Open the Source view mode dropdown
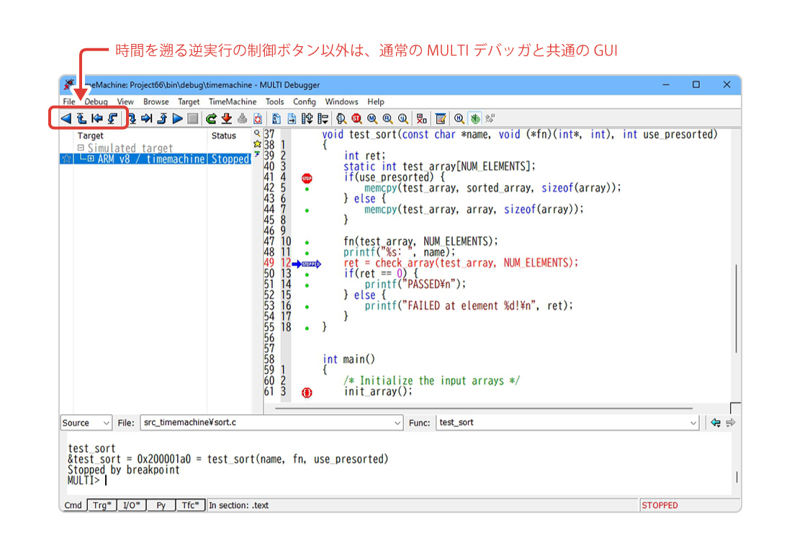Image resolution: width=792 pixels, height=556 pixels. 86,423
